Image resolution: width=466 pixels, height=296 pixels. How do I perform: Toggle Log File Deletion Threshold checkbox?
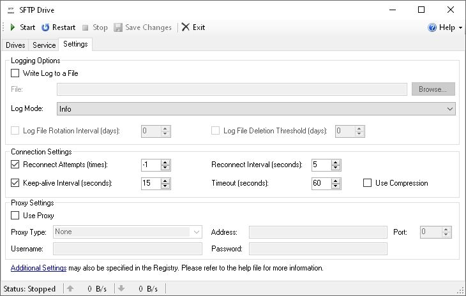point(215,130)
